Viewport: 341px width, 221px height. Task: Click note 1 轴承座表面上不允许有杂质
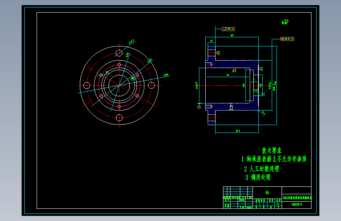[x=274, y=159]
